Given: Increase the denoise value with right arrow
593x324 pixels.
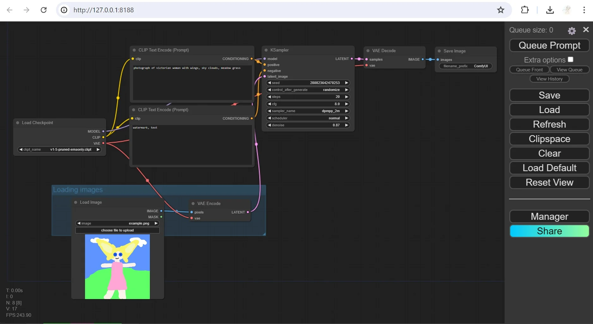Looking at the screenshot, I should 346,125.
